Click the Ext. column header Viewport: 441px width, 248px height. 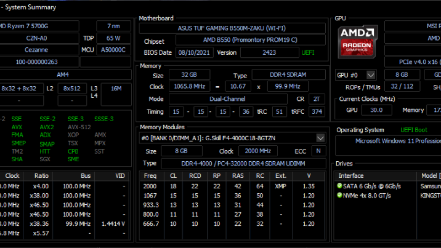pyautogui.click(x=281, y=176)
